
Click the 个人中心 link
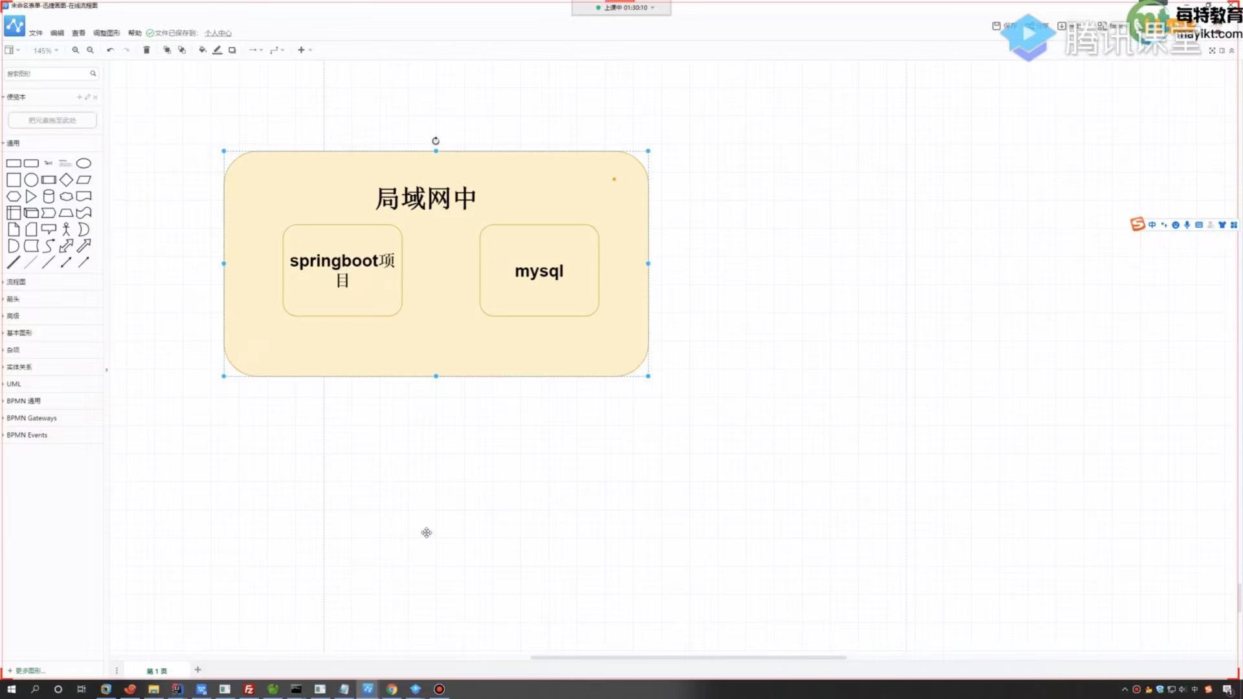[x=218, y=33]
